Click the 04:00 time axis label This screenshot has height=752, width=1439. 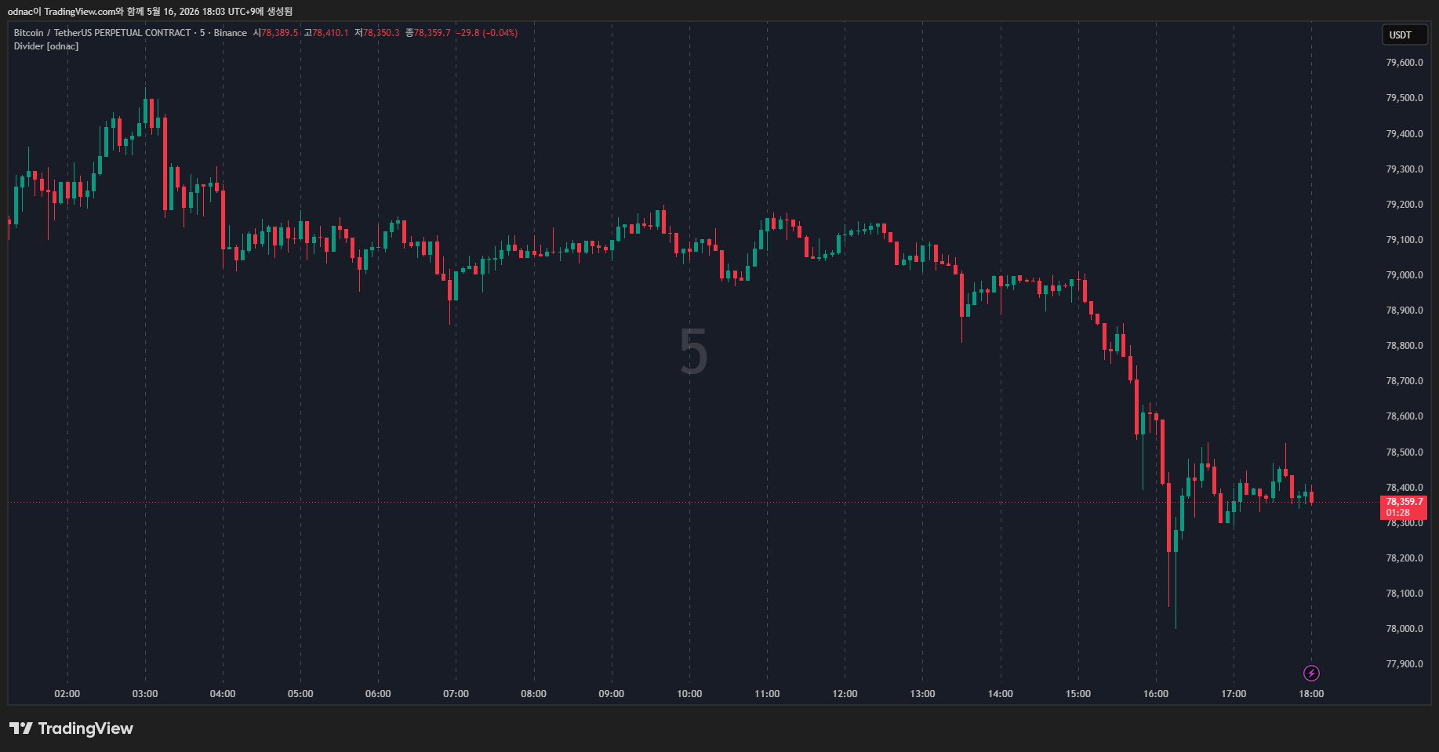click(x=223, y=694)
